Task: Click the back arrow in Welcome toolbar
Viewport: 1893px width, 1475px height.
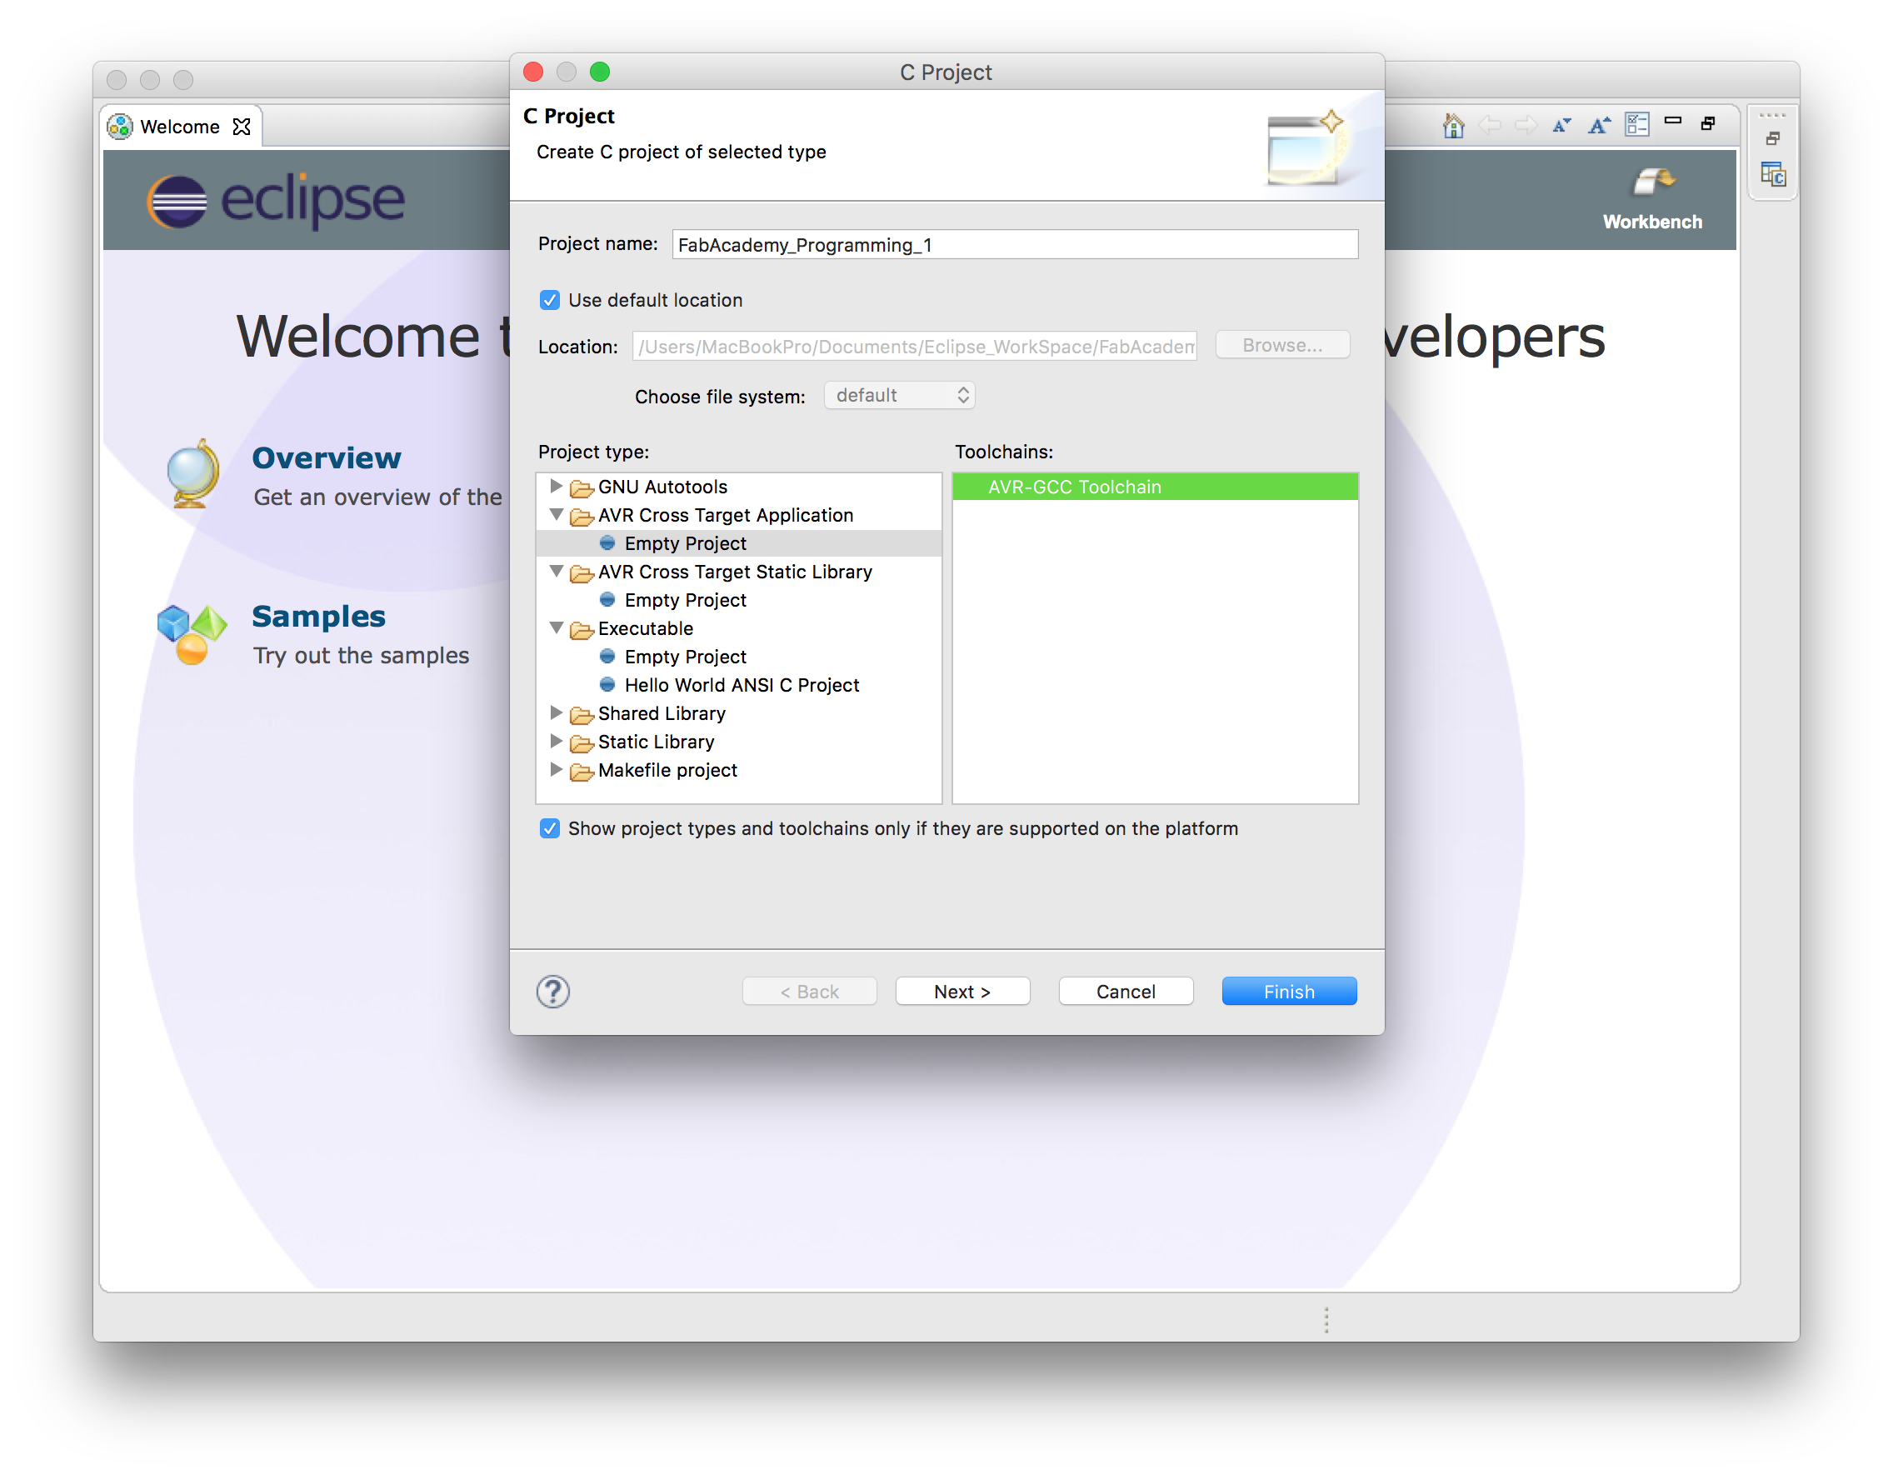Action: point(1489,126)
